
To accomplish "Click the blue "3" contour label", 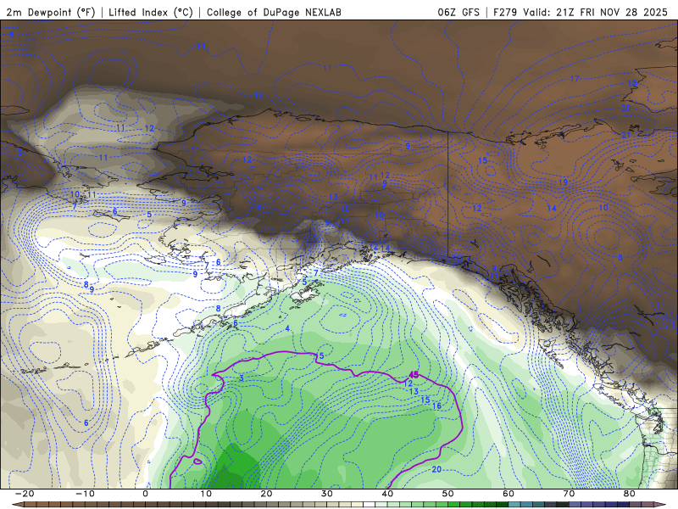I will point(242,378).
